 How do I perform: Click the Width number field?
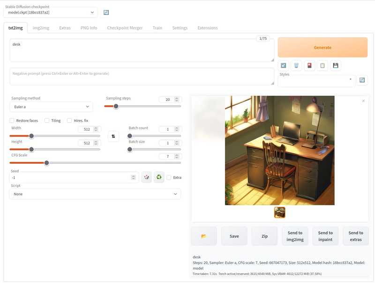pyautogui.click(x=89, y=129)
